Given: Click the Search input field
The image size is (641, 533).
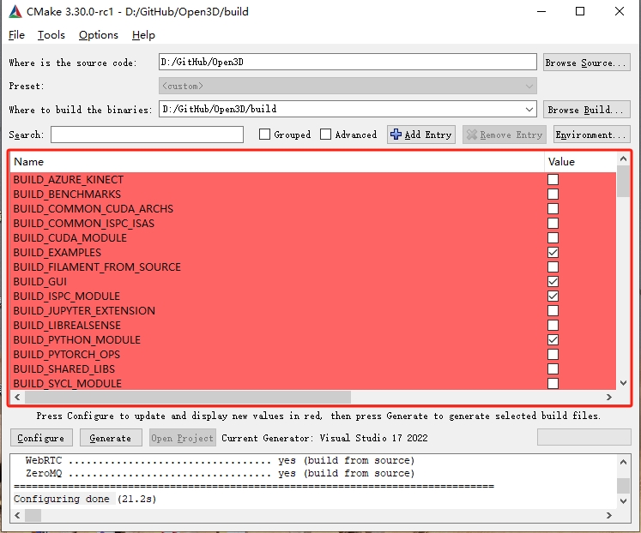Looking at the screenshot, I should [x=147, y=135].
